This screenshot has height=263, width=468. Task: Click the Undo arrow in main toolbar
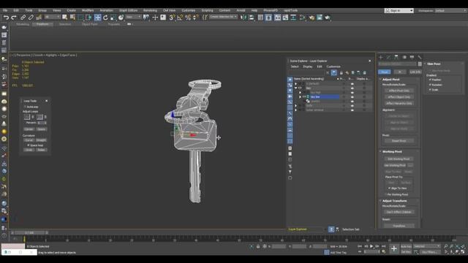tap(6, 18)
